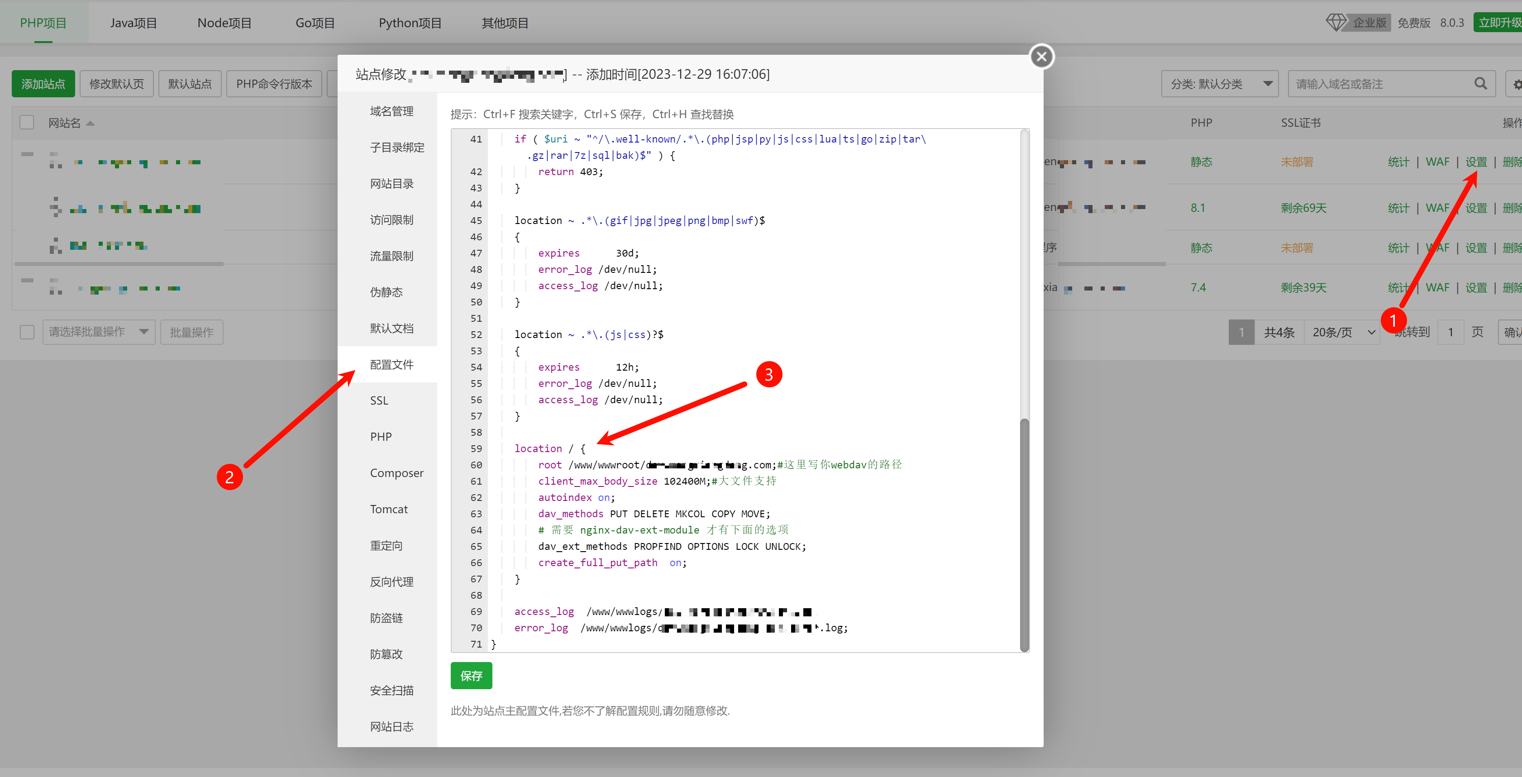The image size is (1522, 777).
Task: Click the page jump number input
Action: (1450, 332)
